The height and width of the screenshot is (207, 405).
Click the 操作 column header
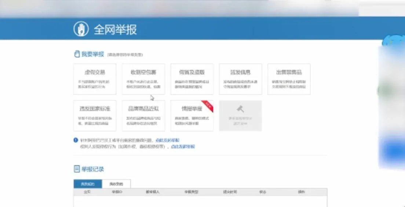coord(302,192)
